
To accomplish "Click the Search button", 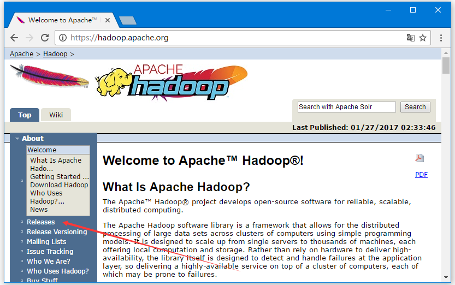I will [x=415, y=107].
